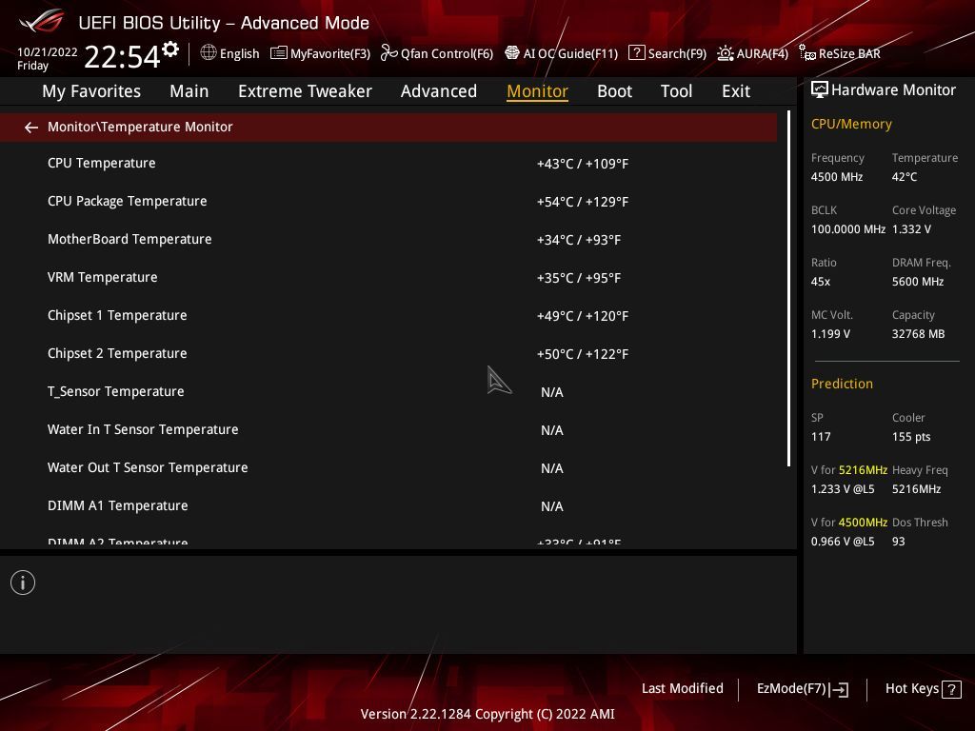This screenshot has height=731, width=975.
Task: Open Search(F9)
Action: 667,53
